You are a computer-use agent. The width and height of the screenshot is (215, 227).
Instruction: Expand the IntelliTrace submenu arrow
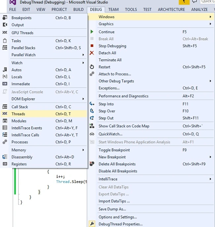pos(210,179)
